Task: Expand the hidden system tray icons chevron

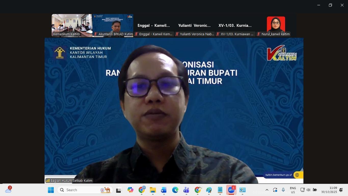Action: coord(267,190)
